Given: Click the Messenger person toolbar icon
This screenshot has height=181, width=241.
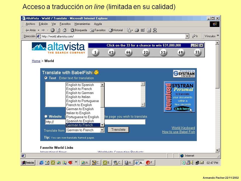Looking at the screenshot, I should [x=155, y=30].
